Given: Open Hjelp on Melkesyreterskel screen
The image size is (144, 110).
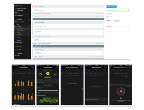Looking at the screenshot, I should [x=106, y=68].
